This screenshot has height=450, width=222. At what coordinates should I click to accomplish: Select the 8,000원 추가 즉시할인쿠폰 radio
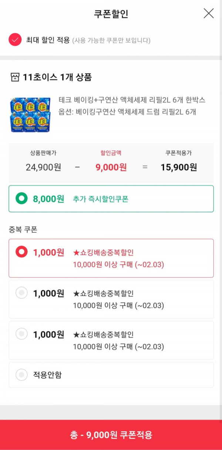21,199
